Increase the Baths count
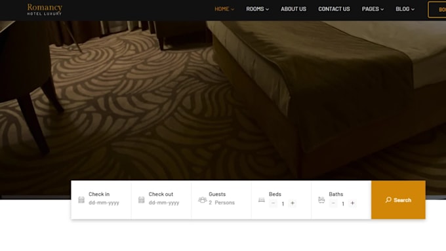 point(352,203)
